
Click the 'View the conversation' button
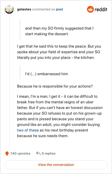[x=56, y=165]
